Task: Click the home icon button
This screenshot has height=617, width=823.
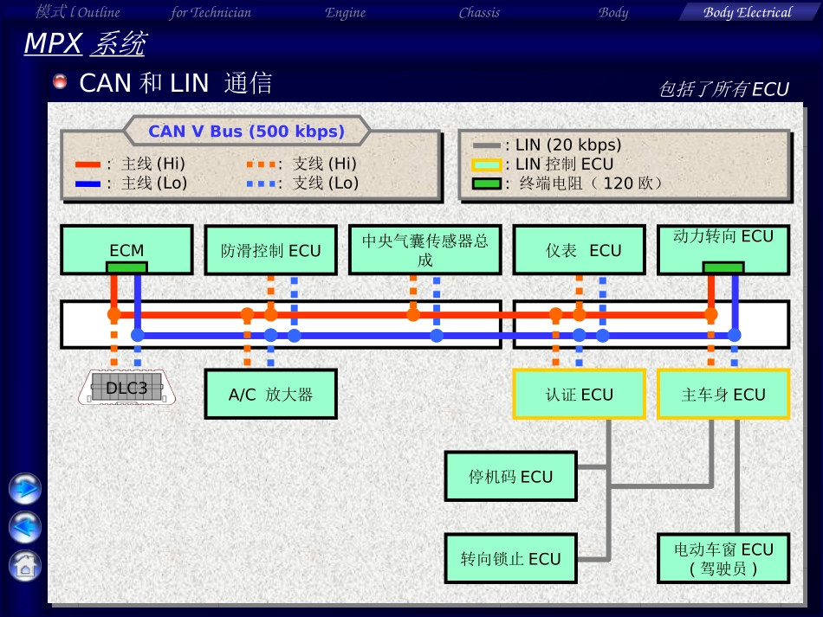Action: click(25, 565)
